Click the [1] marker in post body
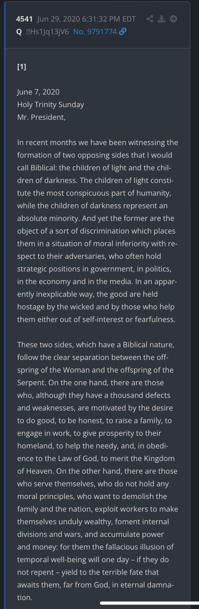The height and width of the screenshot is (609, 199). (22, 67)
